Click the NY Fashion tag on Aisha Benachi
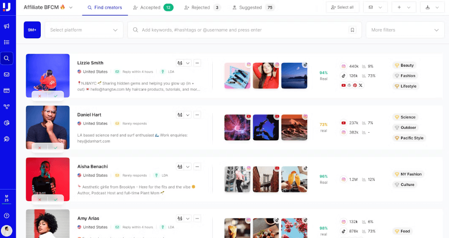The height and width of the screenshot is (238, 449). pyautogui.click(x=408, y=174)
